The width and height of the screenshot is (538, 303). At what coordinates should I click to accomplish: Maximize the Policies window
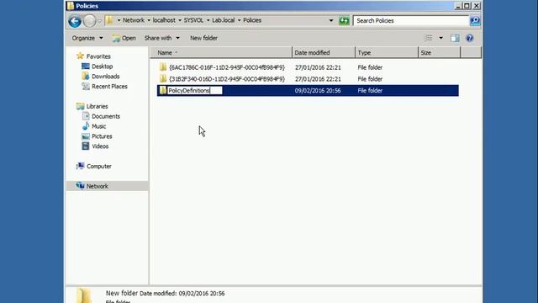point(467,6)
